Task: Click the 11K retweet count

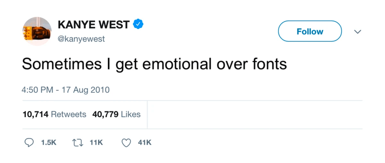Action: point(96,143)
